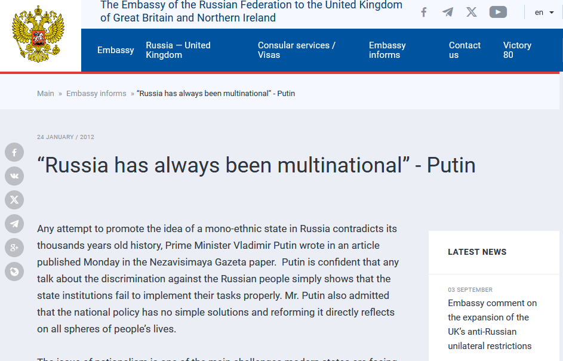Open the Victory 80 menu item

coord(517,50)
